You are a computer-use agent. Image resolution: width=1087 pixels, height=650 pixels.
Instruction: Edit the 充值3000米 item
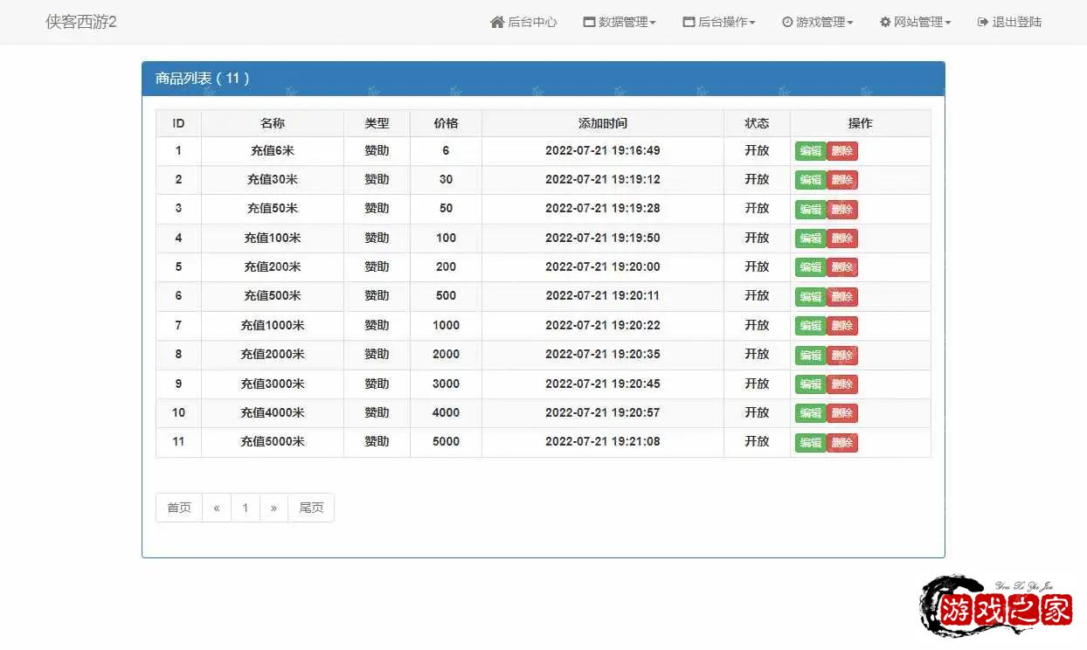pyautogui.click(x=811, y=384)
